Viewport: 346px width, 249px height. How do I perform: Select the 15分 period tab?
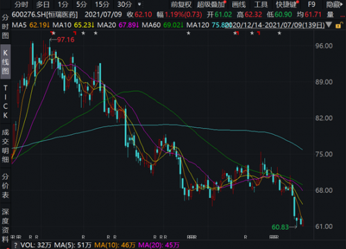point(102,4)
